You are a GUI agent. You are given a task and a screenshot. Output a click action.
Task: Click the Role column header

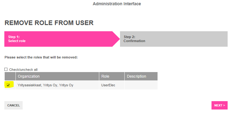[x=112, y=76]
